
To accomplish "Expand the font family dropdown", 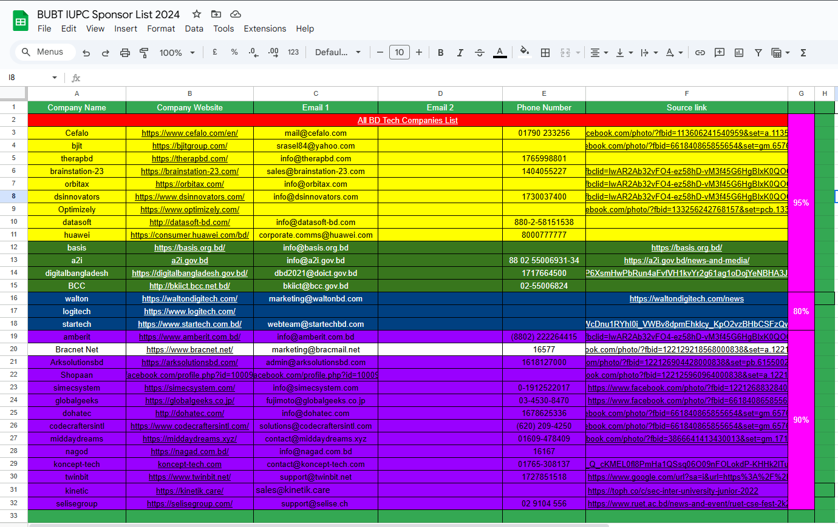I will pos(338,53).
